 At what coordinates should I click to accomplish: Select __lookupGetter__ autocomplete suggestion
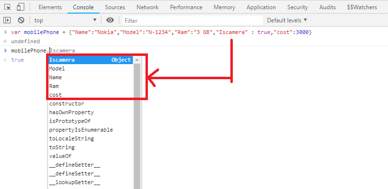pos(91,182)
